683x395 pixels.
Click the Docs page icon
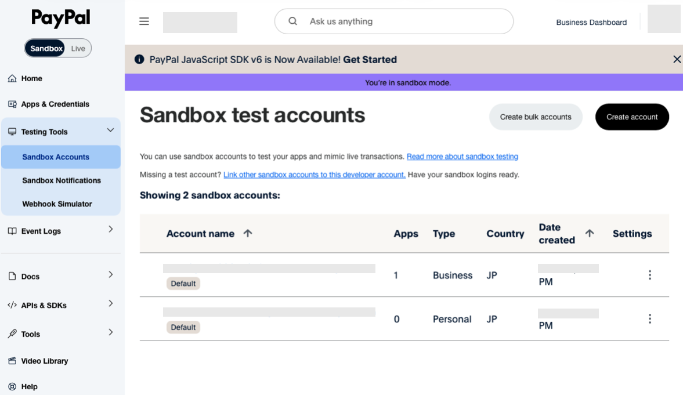(x=12, y=276)
